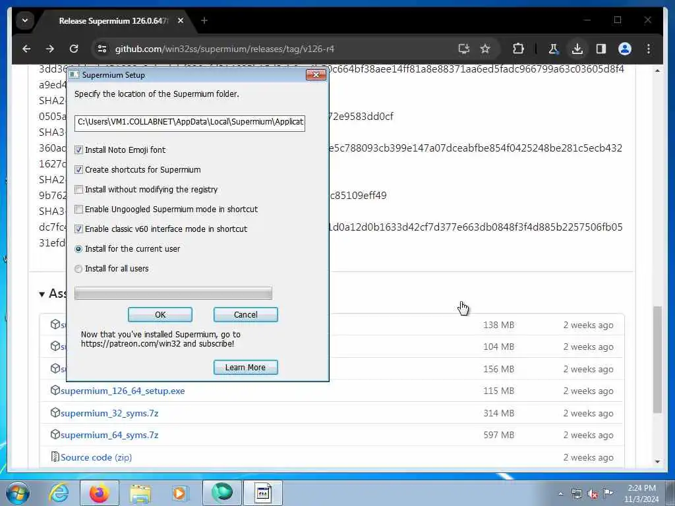Click the 597 MB size text
675x506 pixels.
tap(498, 435)
